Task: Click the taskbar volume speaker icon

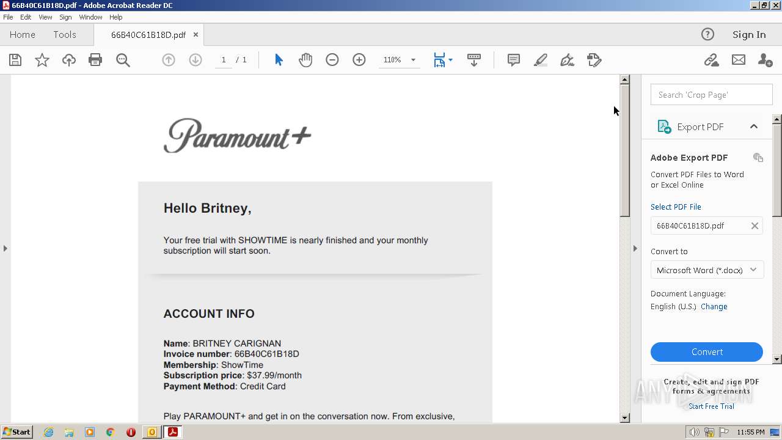Action: tap(695, 432)
